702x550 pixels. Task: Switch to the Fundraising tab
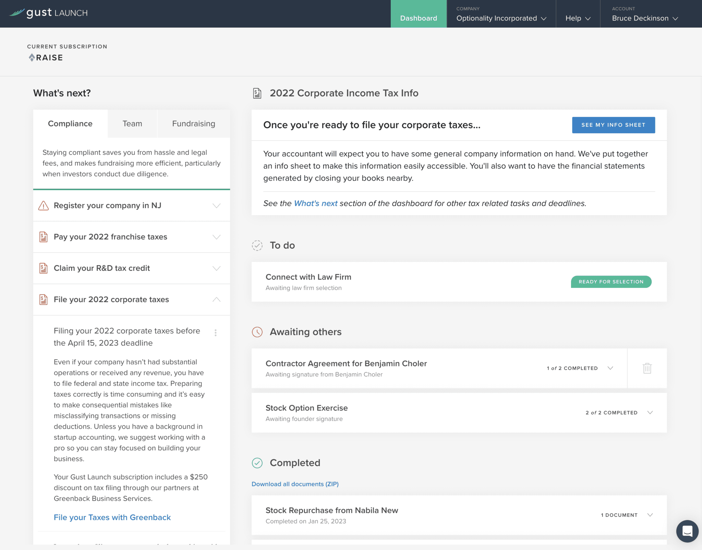193,124
